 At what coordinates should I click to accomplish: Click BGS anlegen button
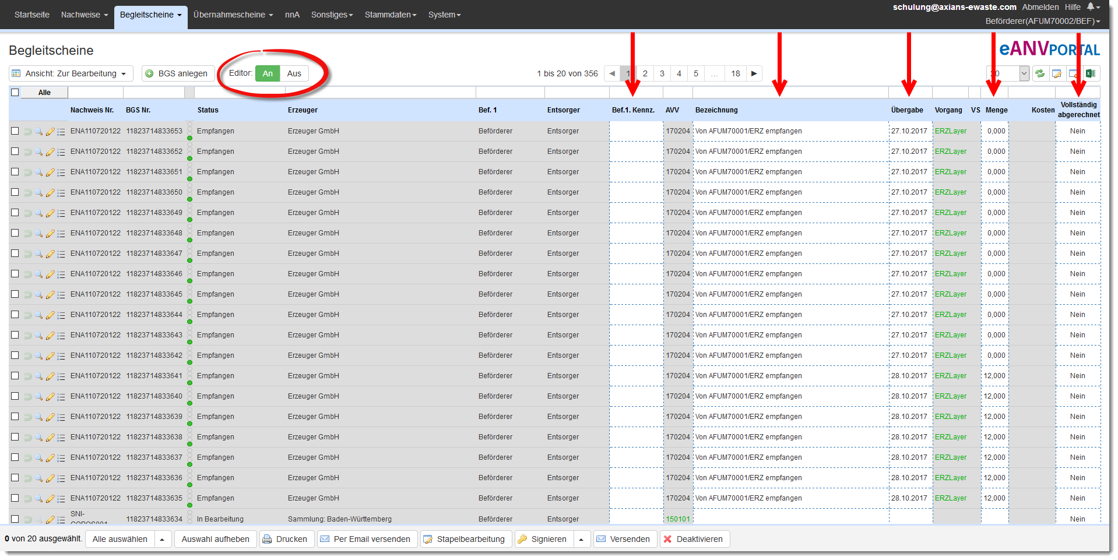click(x=178, y=73)
